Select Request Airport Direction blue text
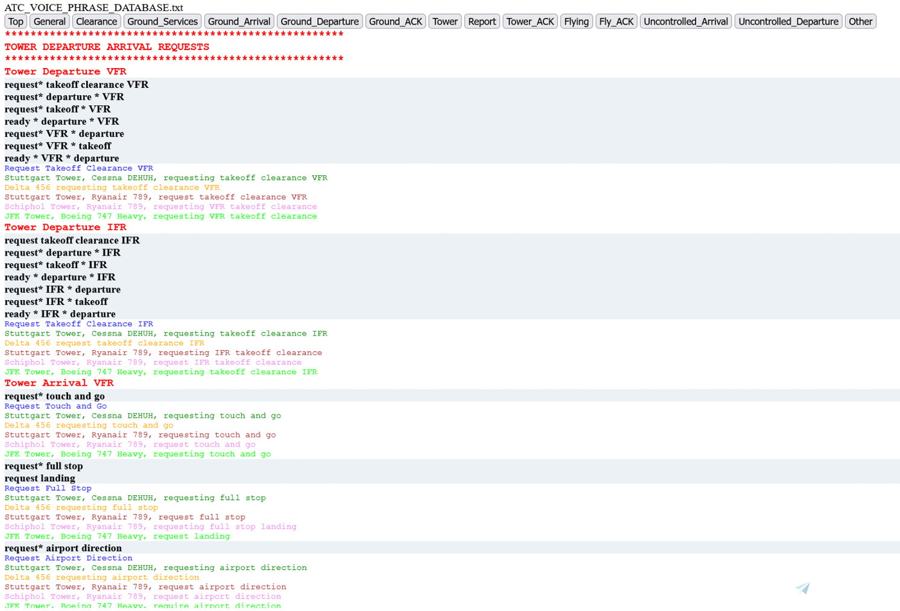The width and height of the screenshot is (900, 611). pyautogui.click(x=68, y=558)
